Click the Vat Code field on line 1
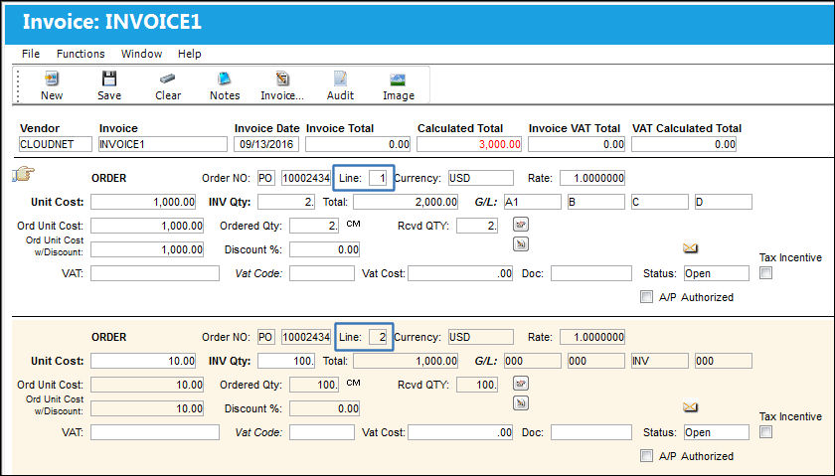The image size is (835, 476). pos(322,273)
